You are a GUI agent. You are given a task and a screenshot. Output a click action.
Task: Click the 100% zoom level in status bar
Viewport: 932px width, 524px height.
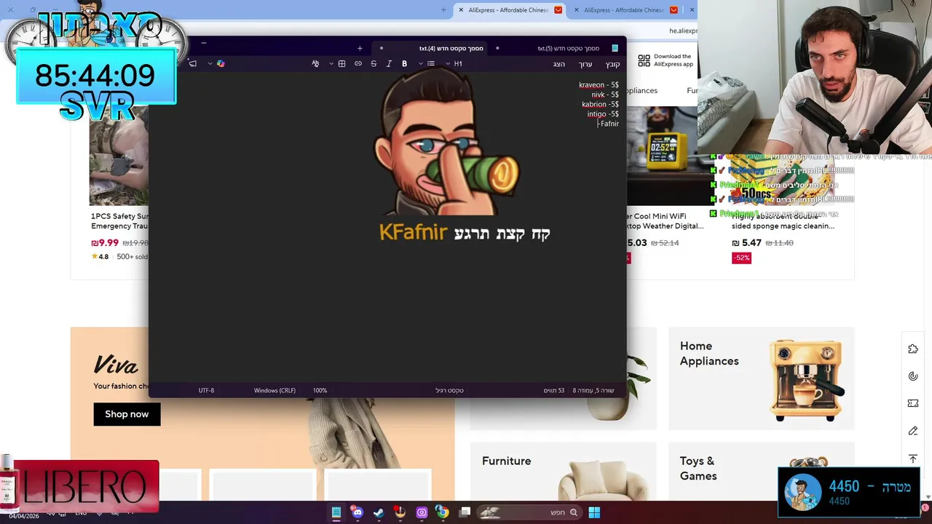click(x=320, y=391)
